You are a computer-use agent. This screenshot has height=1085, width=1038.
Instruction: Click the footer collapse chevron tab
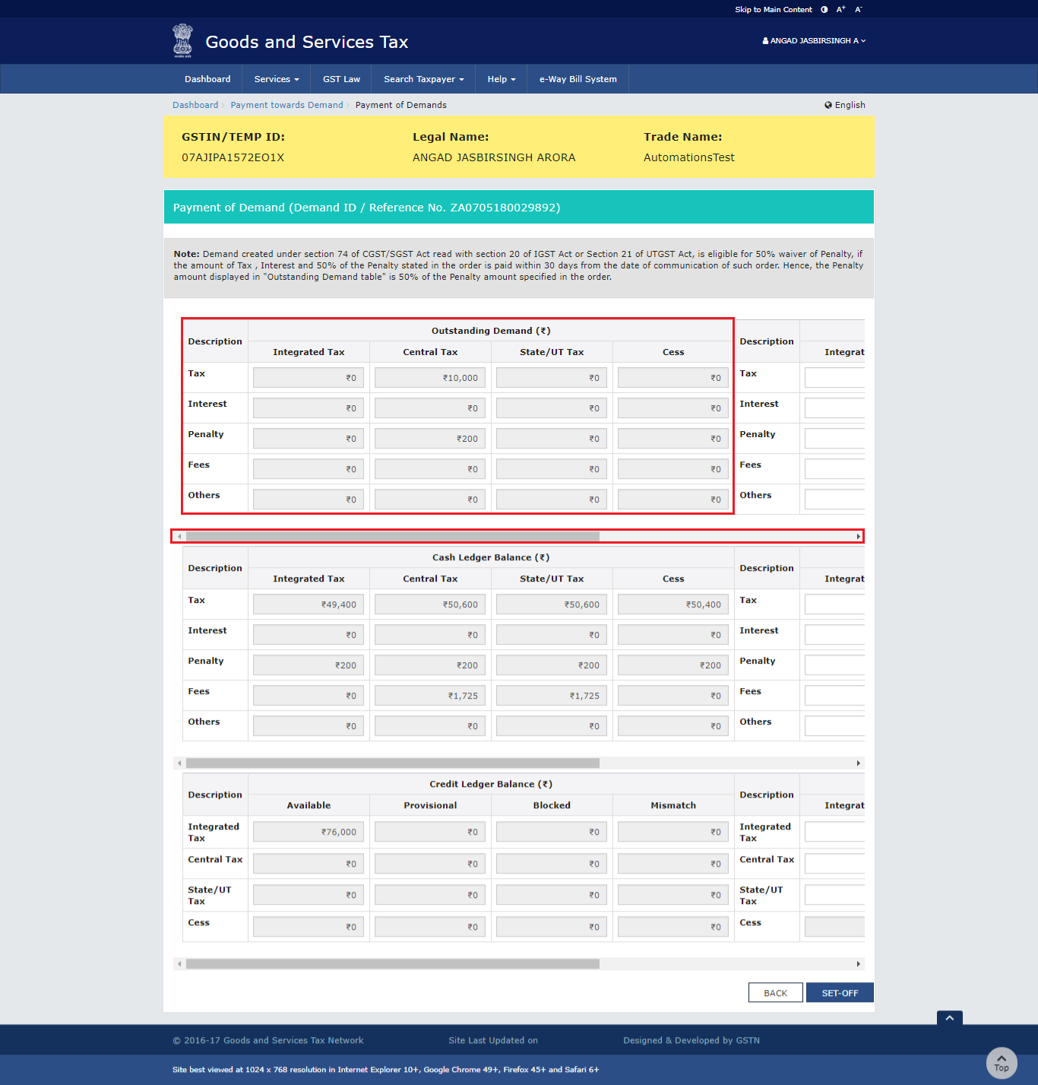pyautogui.click(x=949, y=1017)
